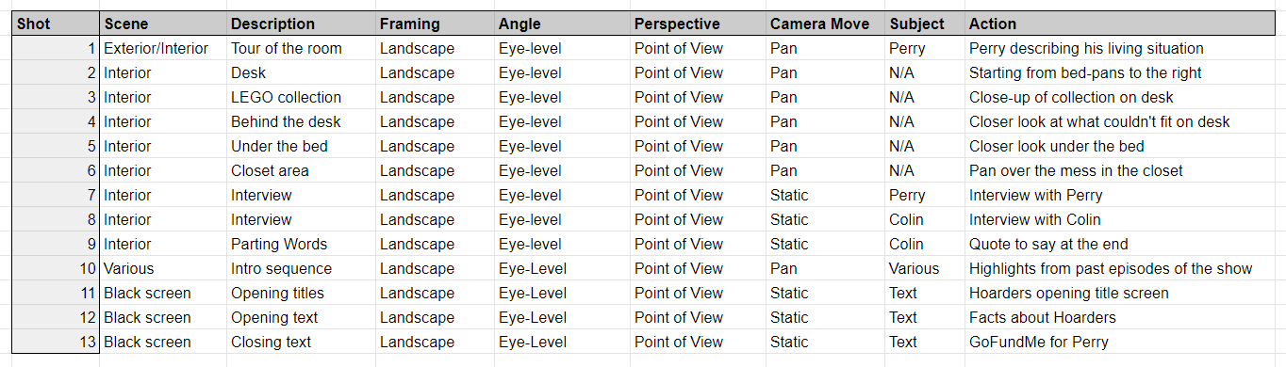Select the 'Various' subject cell
The height and width of the screenshot is (367, 1286).
coord(924,269)
